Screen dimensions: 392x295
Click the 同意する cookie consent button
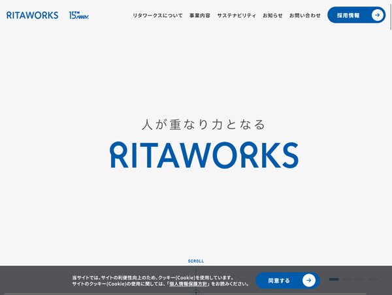(287, 281)
